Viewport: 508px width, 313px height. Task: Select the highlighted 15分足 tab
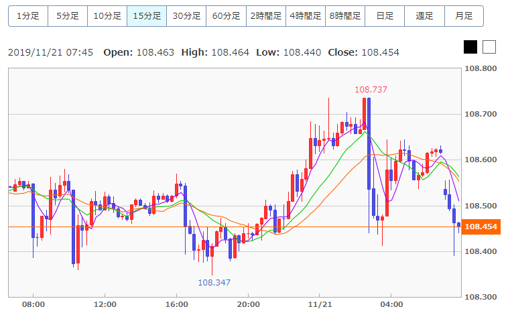(x=147, y=16)
